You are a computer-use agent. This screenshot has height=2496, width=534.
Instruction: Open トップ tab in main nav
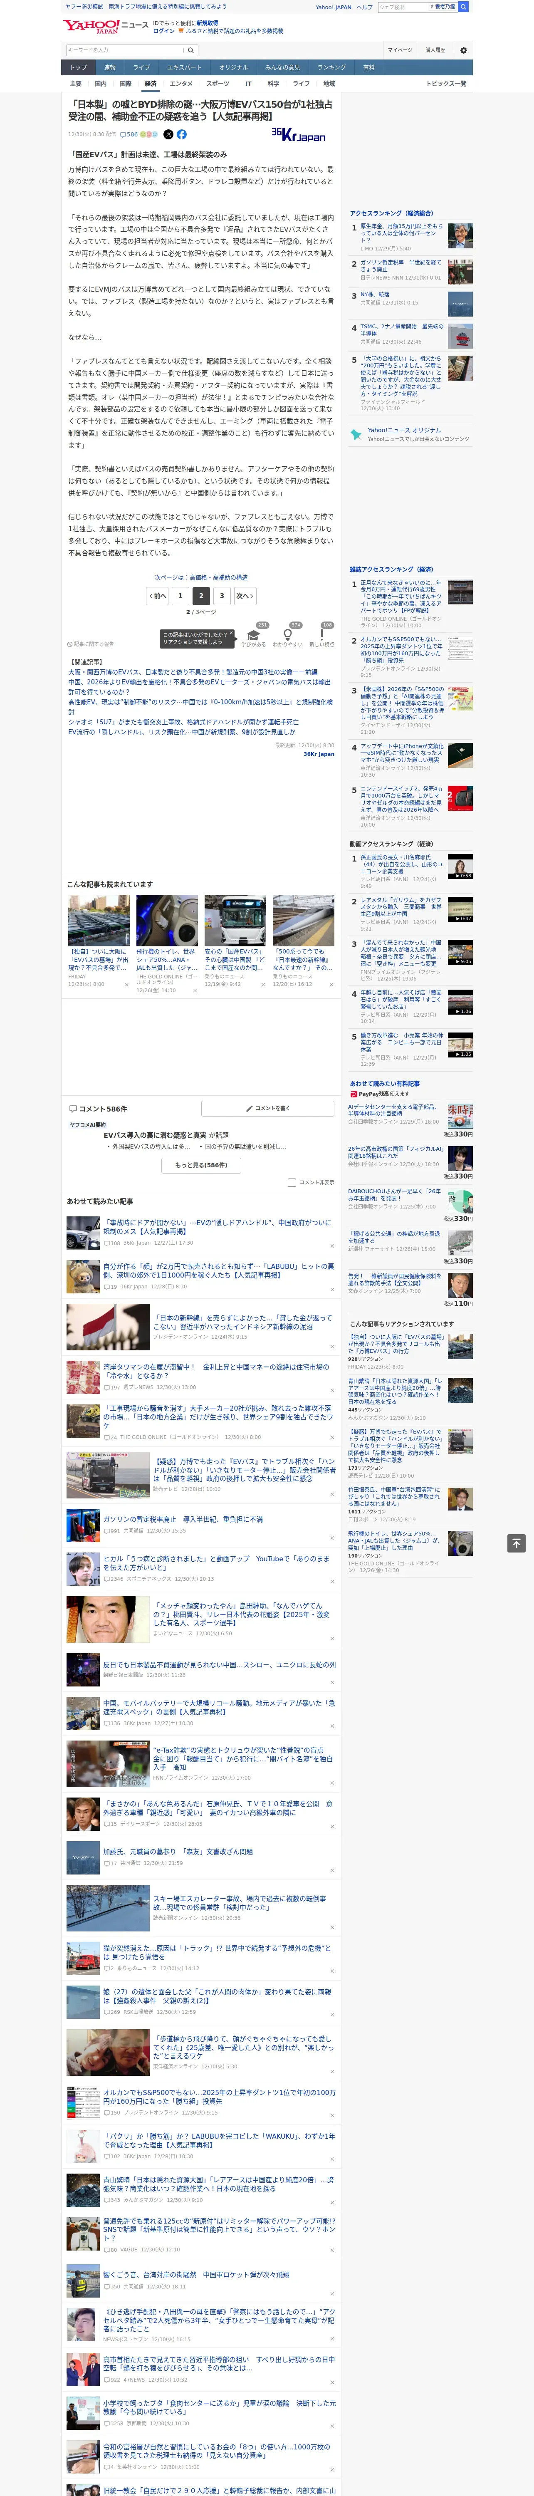[79, 68]
